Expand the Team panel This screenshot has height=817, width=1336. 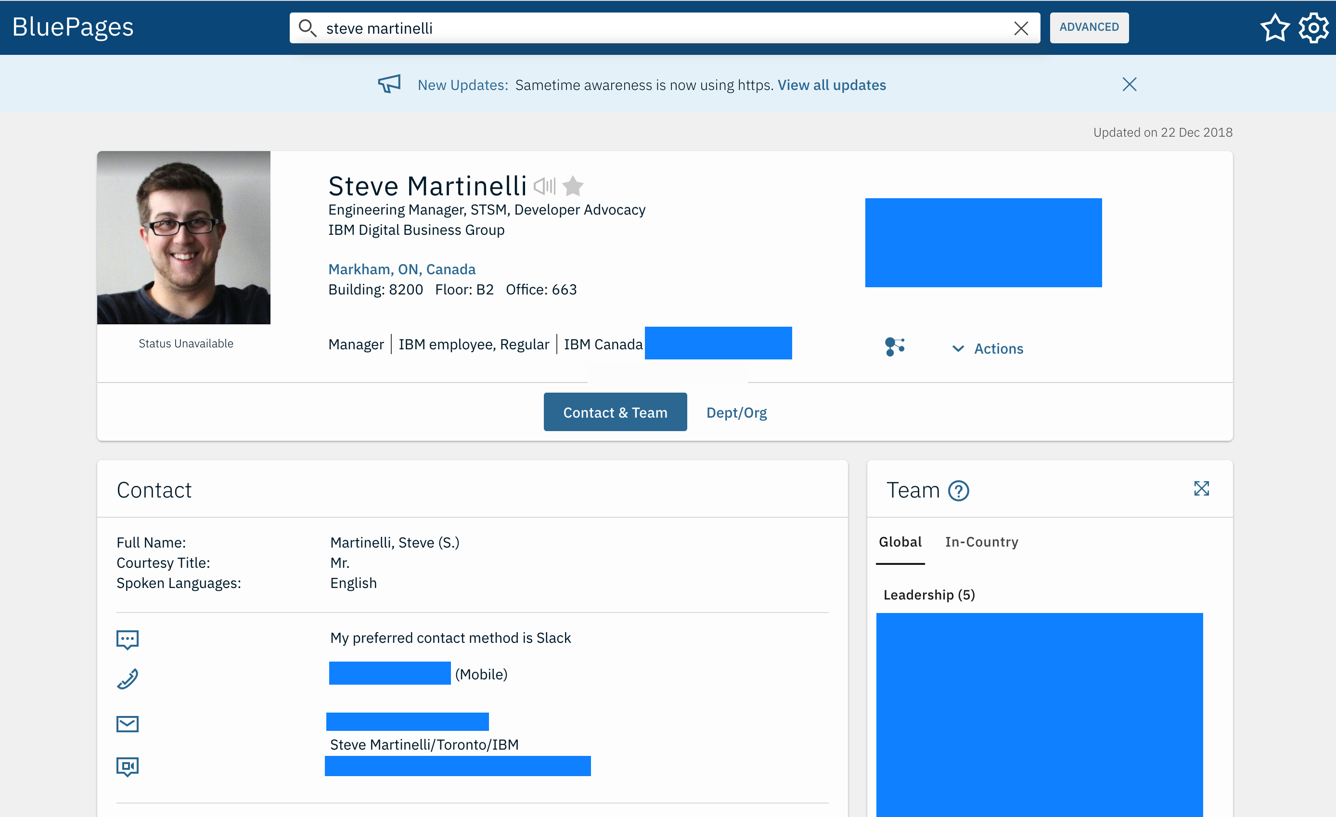coord(1202,488)
